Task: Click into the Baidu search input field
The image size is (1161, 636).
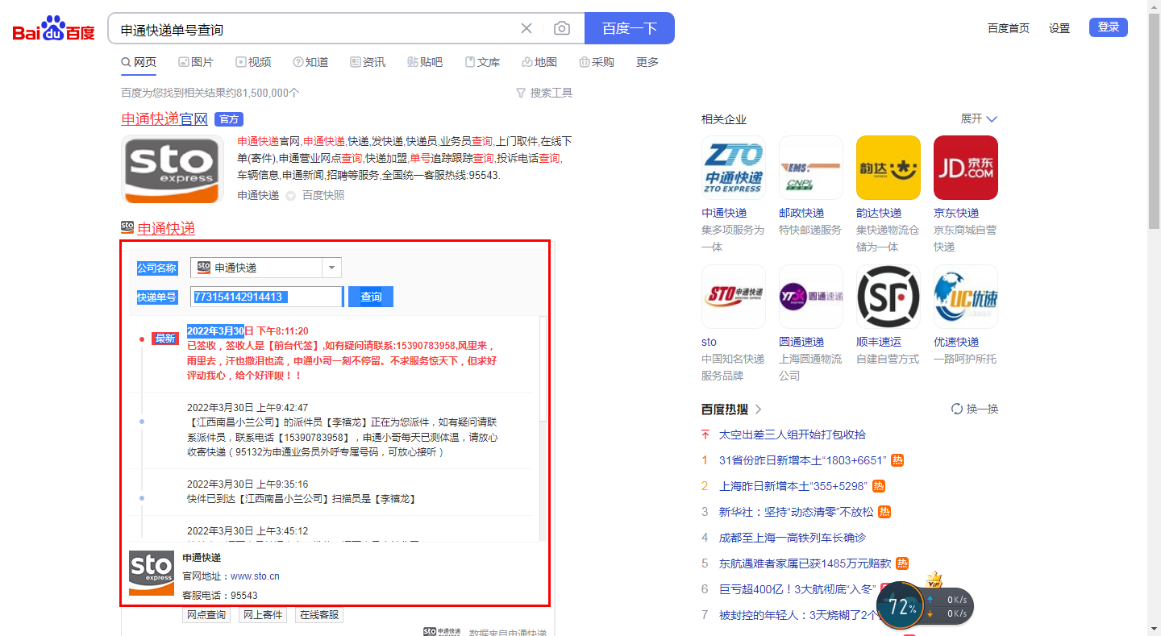Action: (x=314, y=28)
